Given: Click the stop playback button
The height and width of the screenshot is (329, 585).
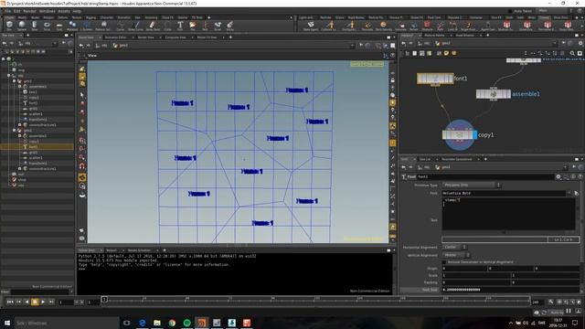Looking at the screenshot, I should click(x=35, y=302).
